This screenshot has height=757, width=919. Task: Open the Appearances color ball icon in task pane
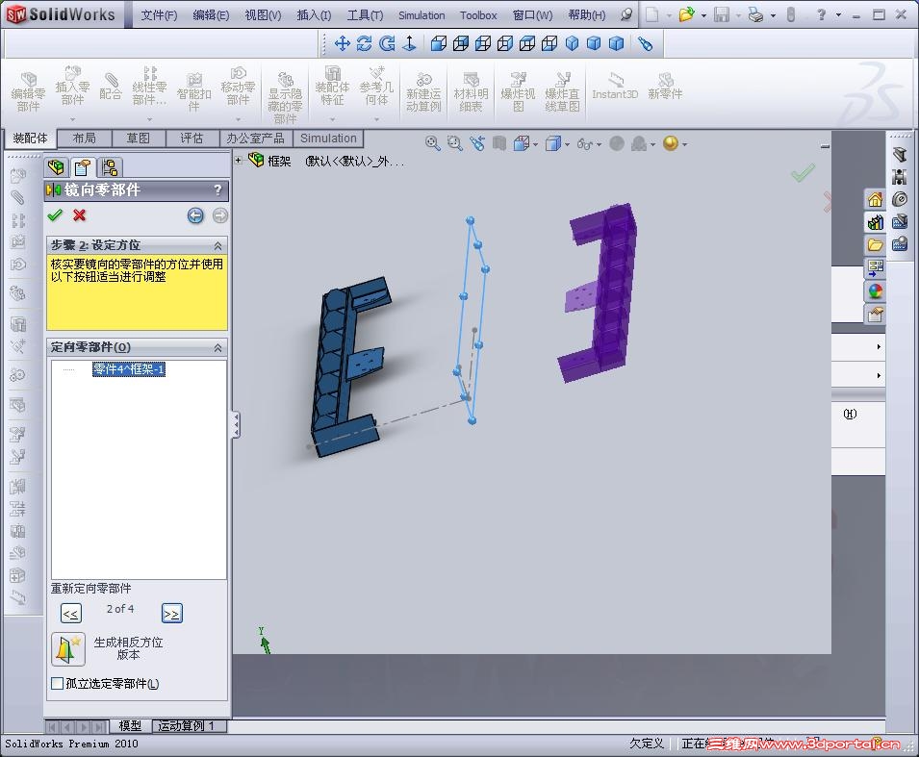point(875,291)
